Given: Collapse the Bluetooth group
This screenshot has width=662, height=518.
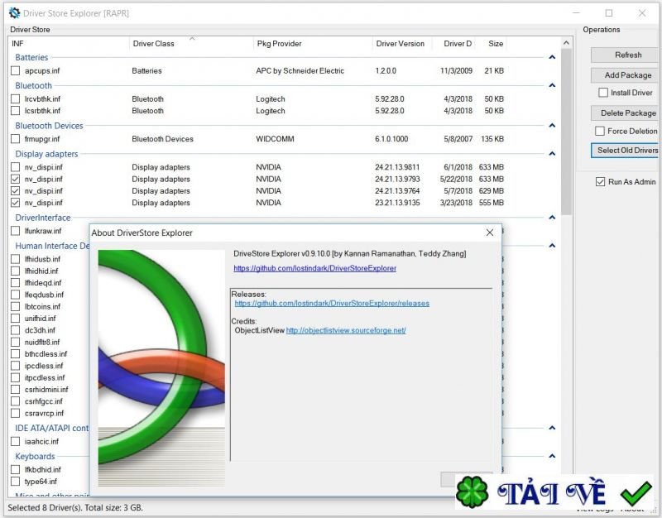Looking at the screenshot, I should [x=552, y=85].
